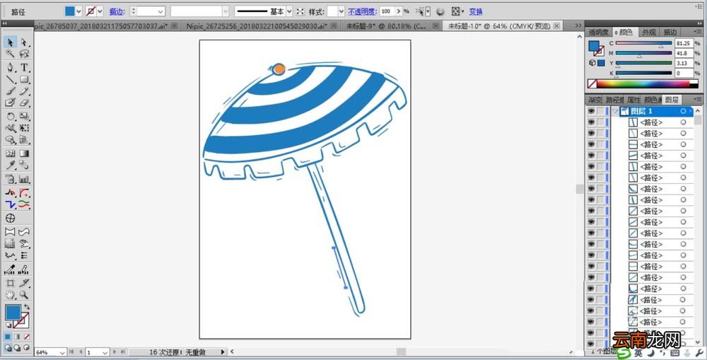707x360 pixels.
Task: Select the Column Graph tool
Action: 24,179
